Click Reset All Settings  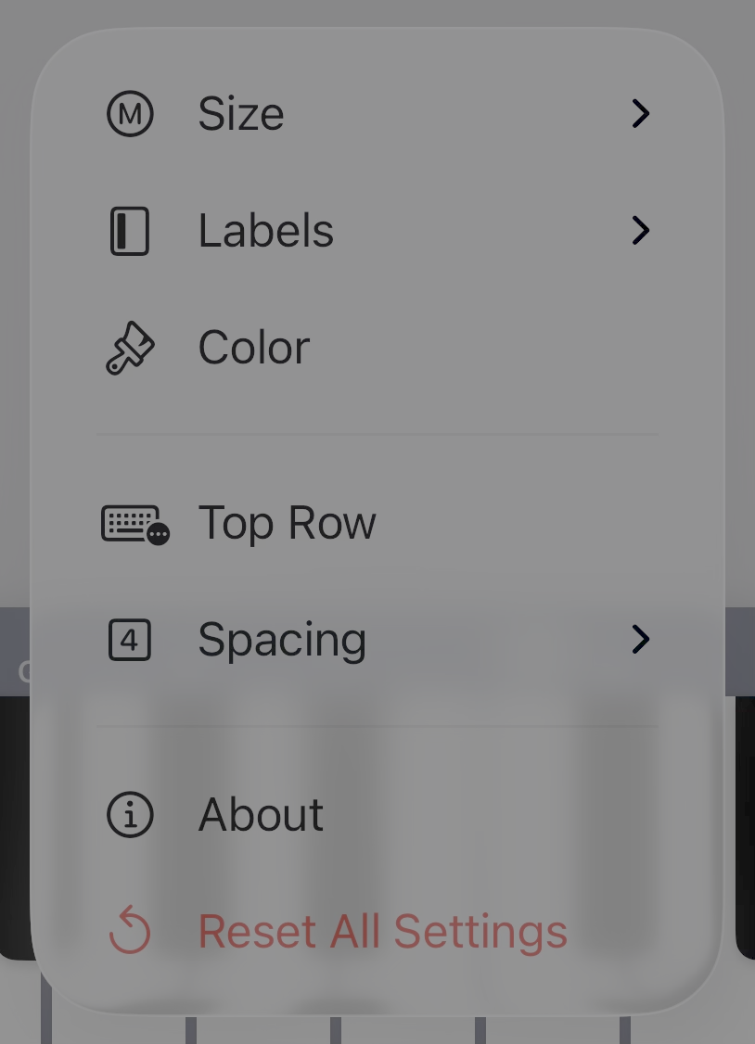[382, 931]
